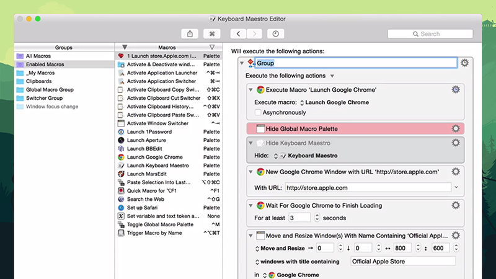Collapse the Group action disclosure triangle
Viewport: 496px width, 279px height.
coord(242,63)
